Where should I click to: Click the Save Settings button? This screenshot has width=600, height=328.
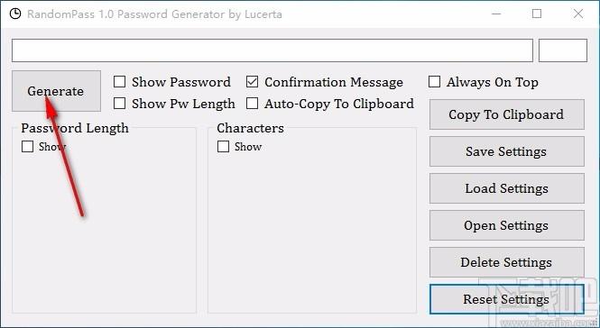(507, 151)
